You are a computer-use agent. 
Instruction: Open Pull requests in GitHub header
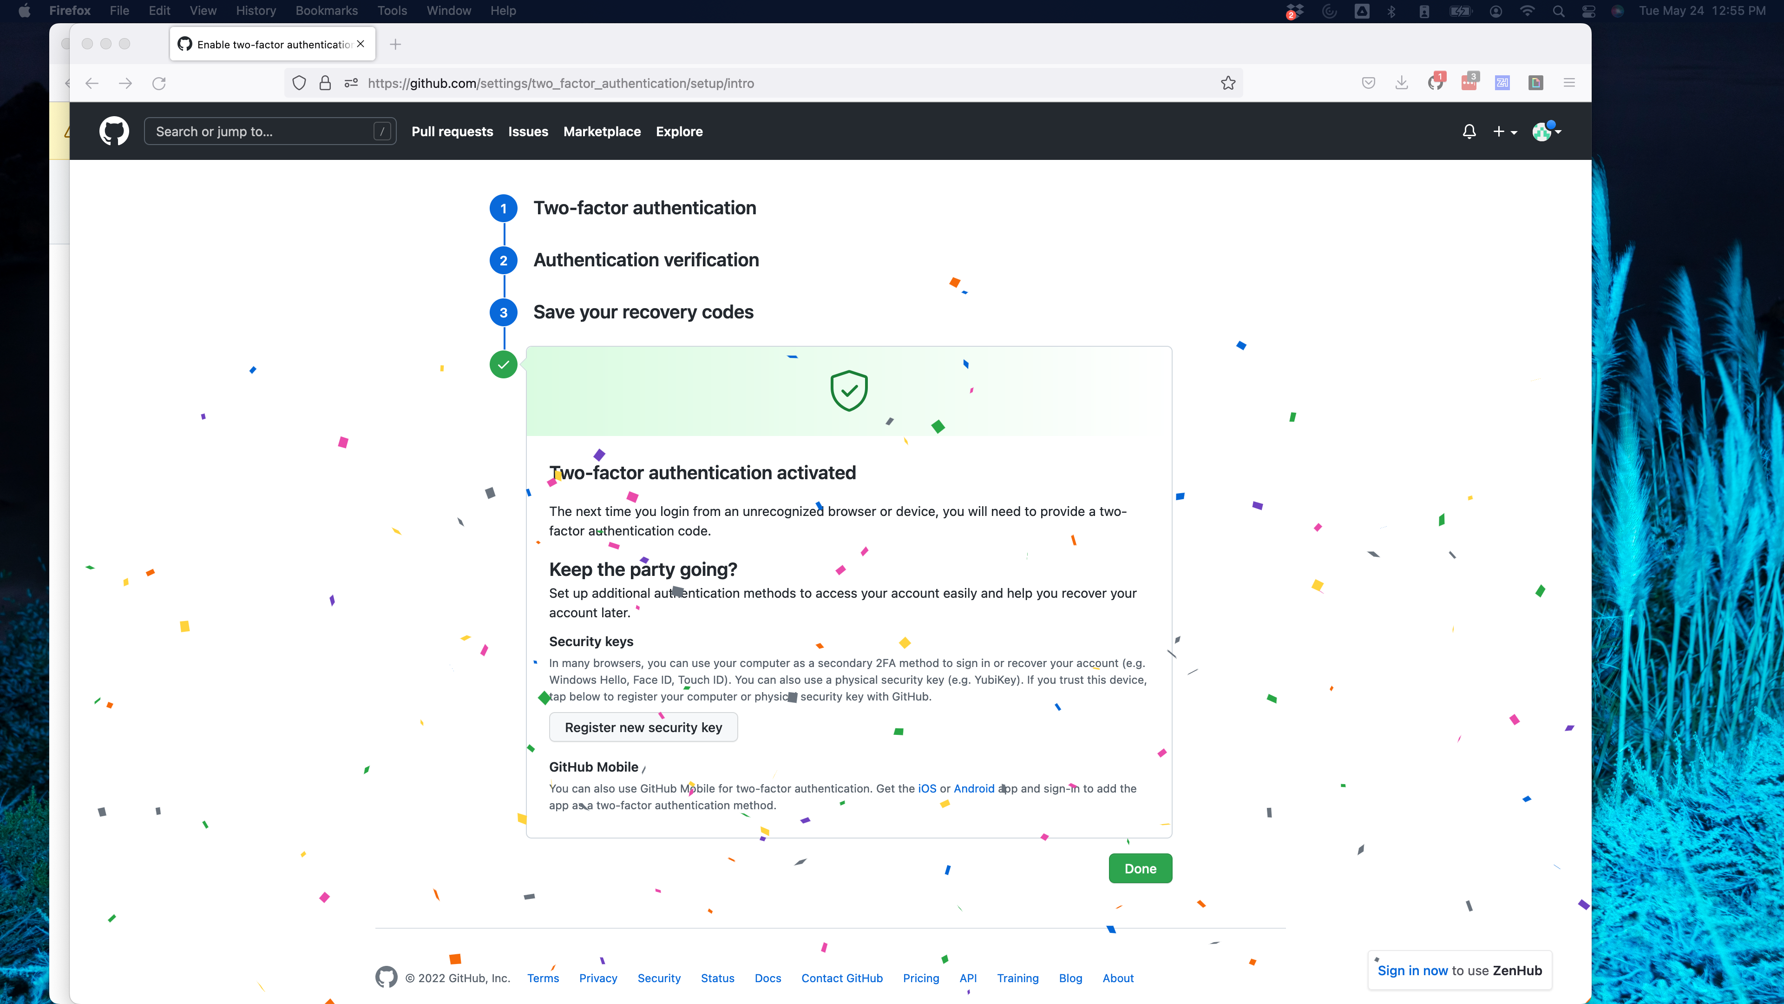[x=452, y=132]
